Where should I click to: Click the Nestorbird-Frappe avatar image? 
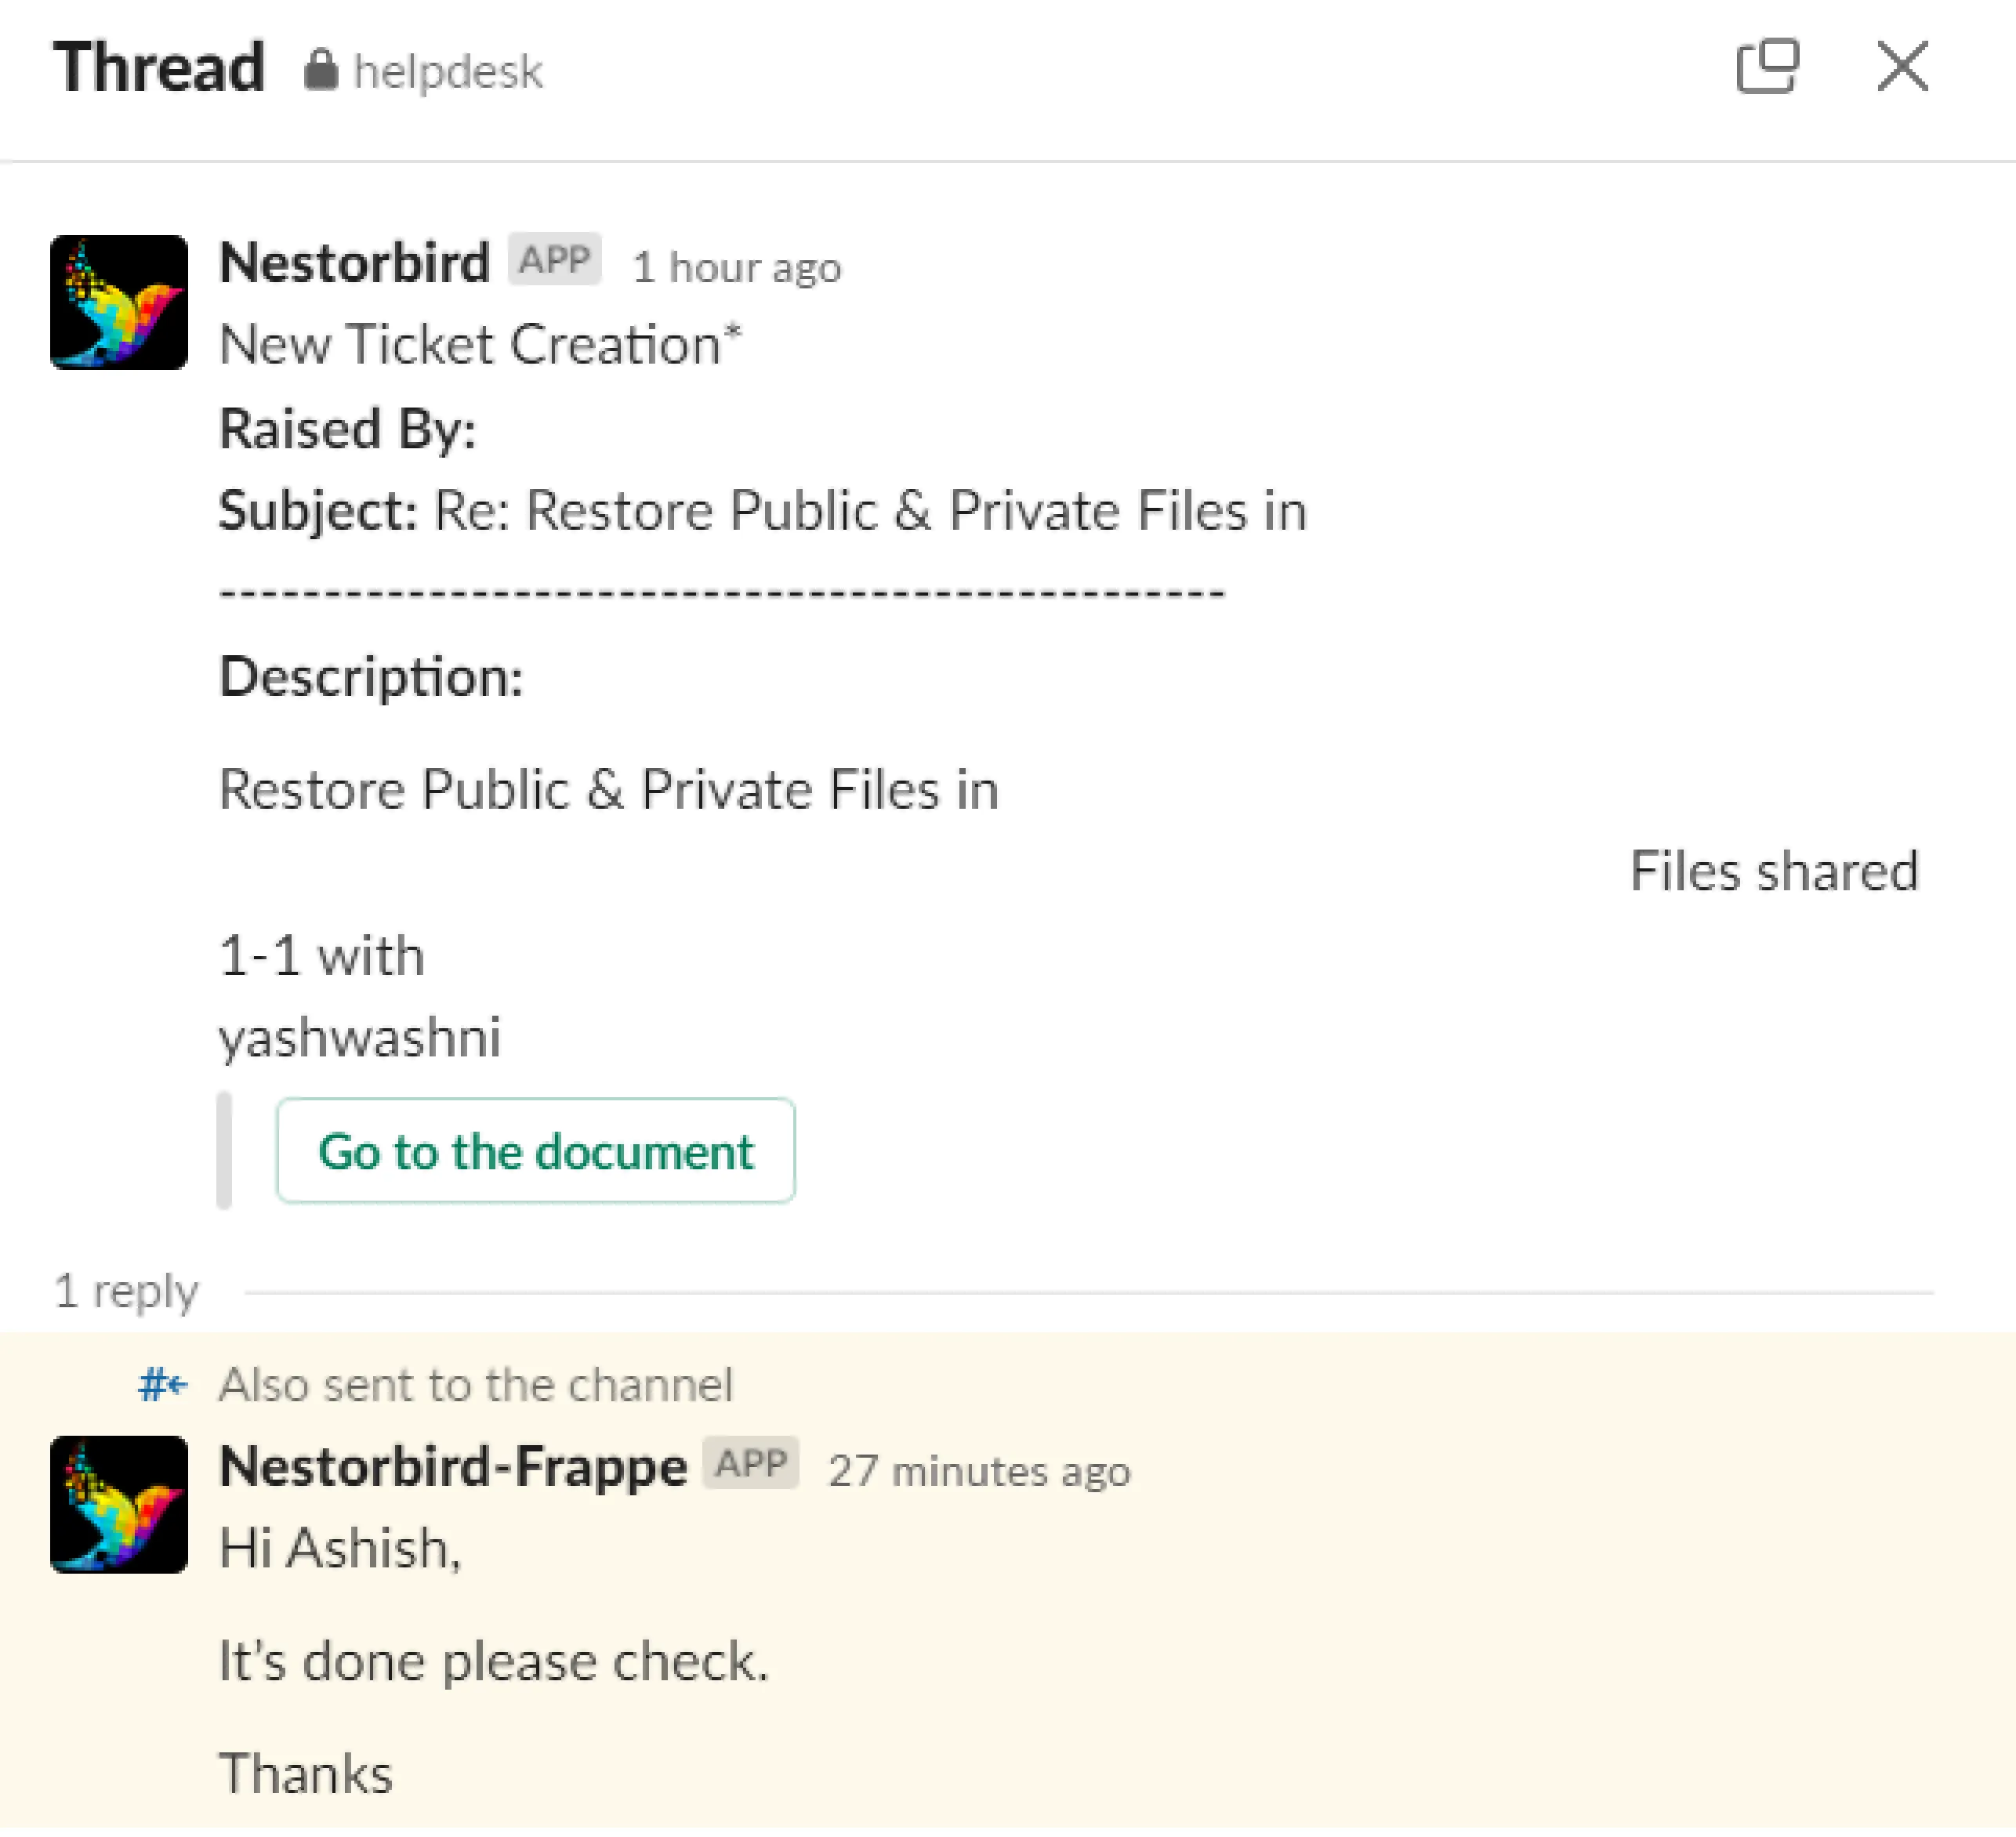coord(119,1504)
